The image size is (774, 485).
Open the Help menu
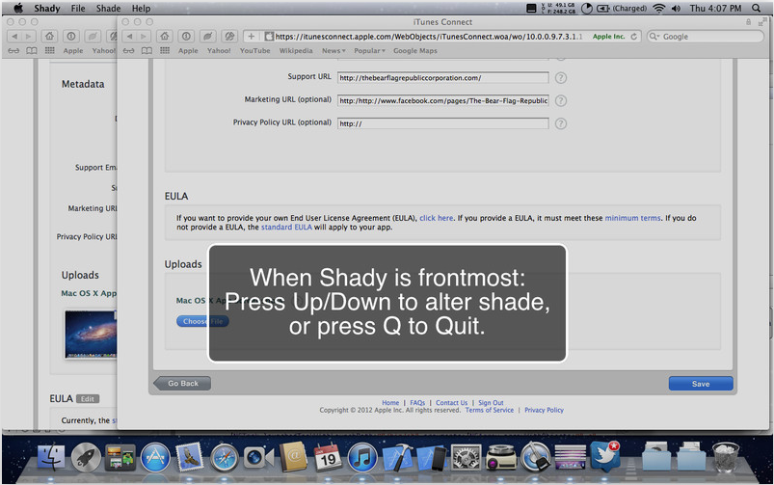pyautogui.click(x=141, y=8)
